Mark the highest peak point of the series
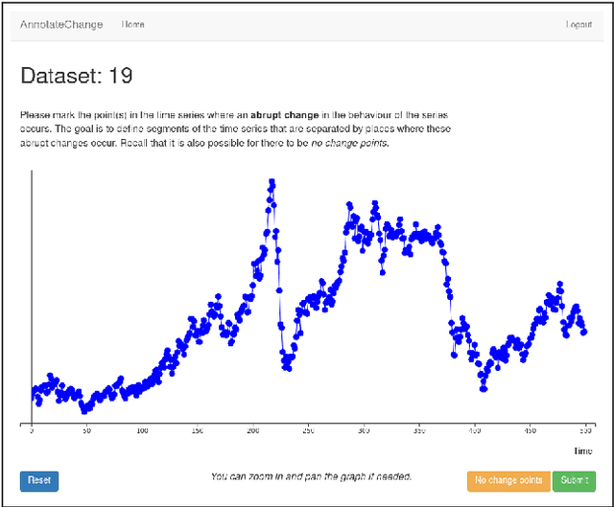Image resolution: width=614 pixels, height=507 pixels. (x=272, y=181)
